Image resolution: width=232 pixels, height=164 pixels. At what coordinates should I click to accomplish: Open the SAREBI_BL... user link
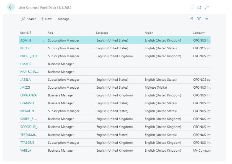[x=29, y=119]
